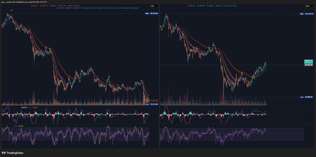Click the blue moving average value 76,622.95
316x157 pixels.
click(93, 8)
